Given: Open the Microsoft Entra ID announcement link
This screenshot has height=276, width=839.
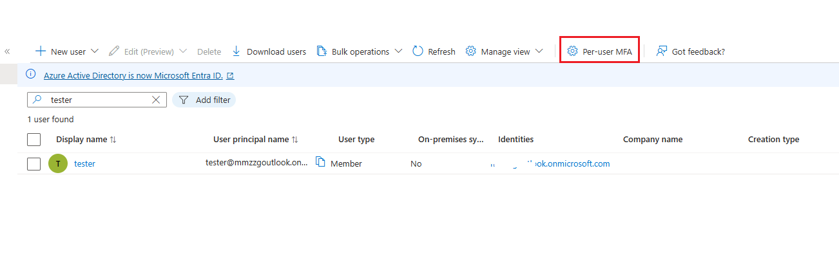Looking at the screenshot, I should pyautogui.click(x=133, y=75).
